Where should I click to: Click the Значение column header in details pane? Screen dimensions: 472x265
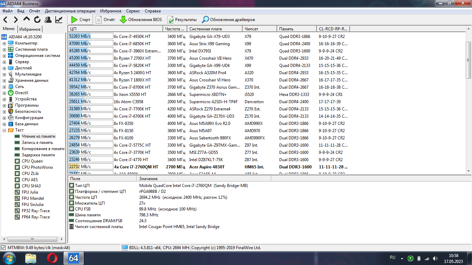204,179
